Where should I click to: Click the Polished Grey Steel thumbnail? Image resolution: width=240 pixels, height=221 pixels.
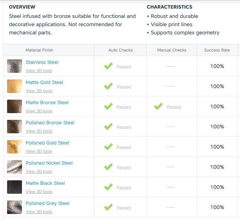(15, 207)
